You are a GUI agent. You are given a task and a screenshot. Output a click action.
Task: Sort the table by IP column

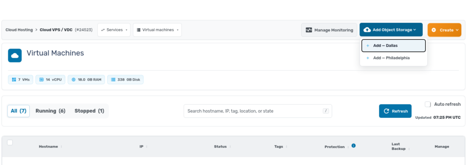pyautogui.click(x=143, y=147)
